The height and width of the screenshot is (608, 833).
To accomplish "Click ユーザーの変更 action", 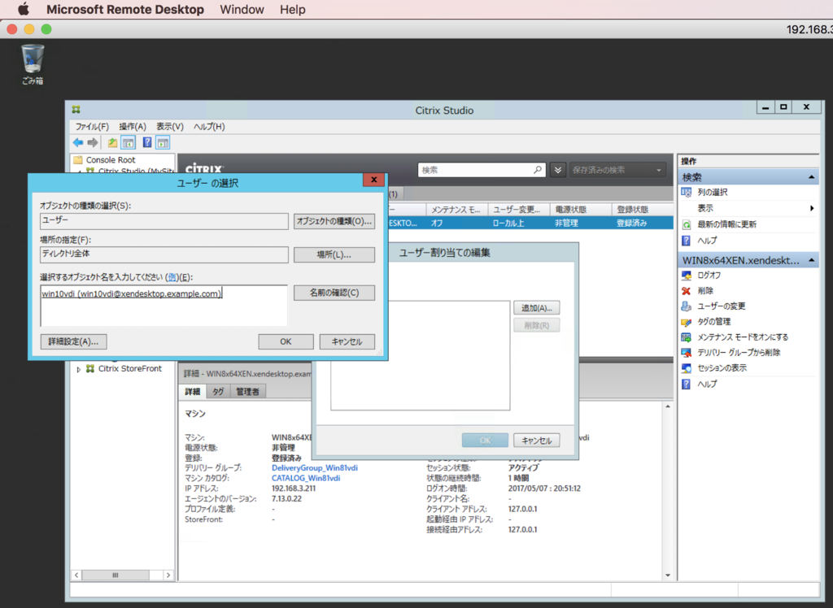I will [x=721, y=306].
